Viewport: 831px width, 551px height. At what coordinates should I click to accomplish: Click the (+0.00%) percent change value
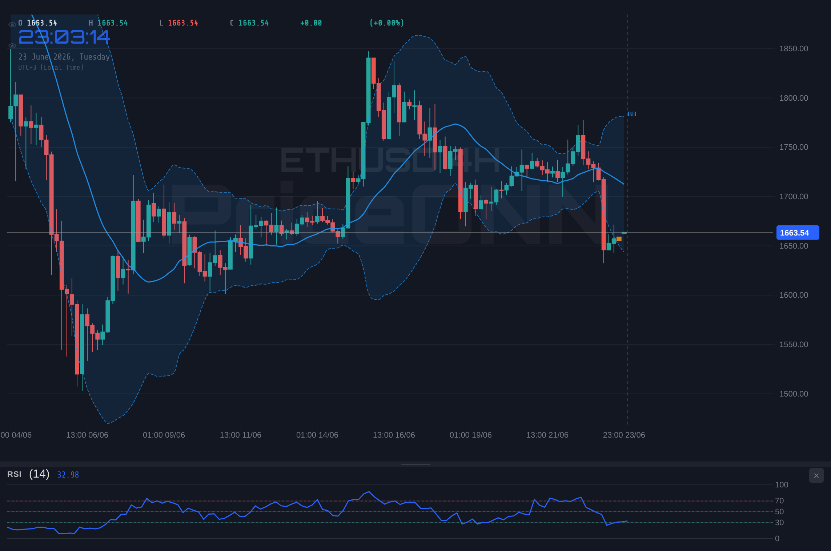[387, 23]
